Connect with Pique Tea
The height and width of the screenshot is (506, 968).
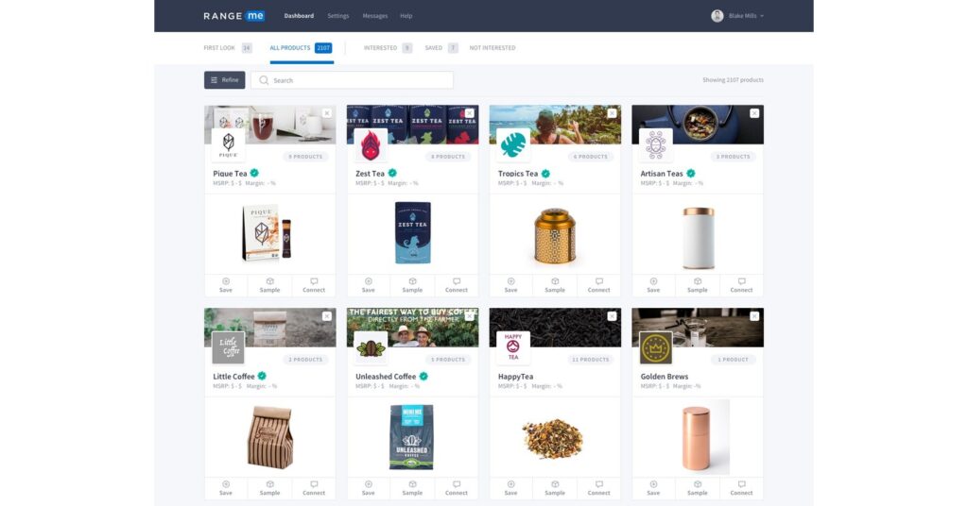(314, 285)
